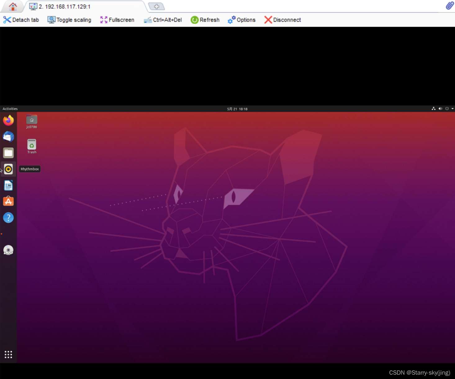
Task: Detach the current tab
Action: click(x=21, y=20)
